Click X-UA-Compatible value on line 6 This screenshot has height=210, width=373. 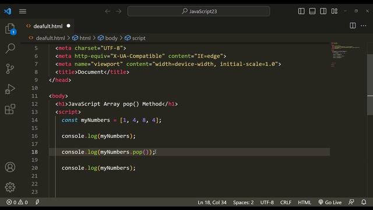(138, 56)
